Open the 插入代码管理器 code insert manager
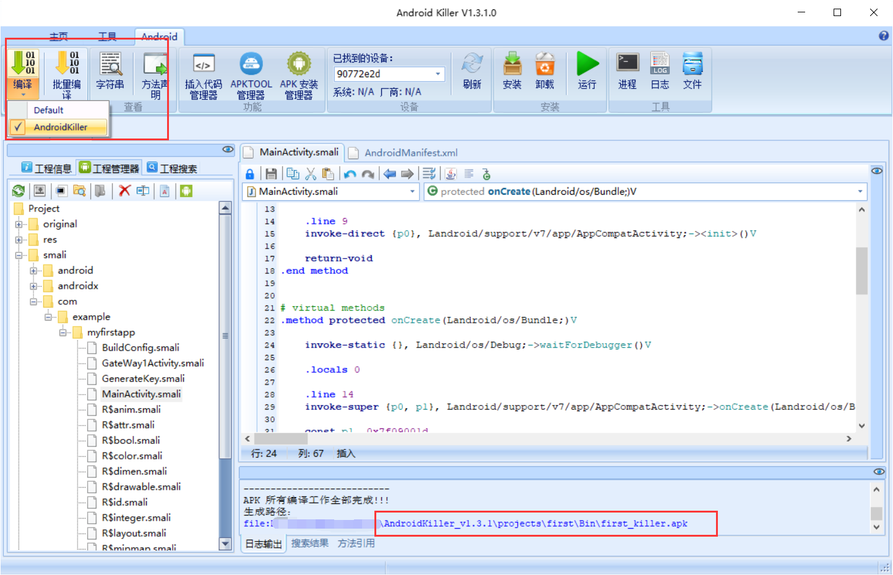This screenshot has width=893, height=575. pos(203,75)
